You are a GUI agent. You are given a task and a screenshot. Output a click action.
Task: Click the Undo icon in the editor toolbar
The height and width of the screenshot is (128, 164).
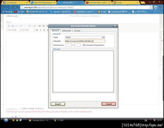click(x=21, y=26)
